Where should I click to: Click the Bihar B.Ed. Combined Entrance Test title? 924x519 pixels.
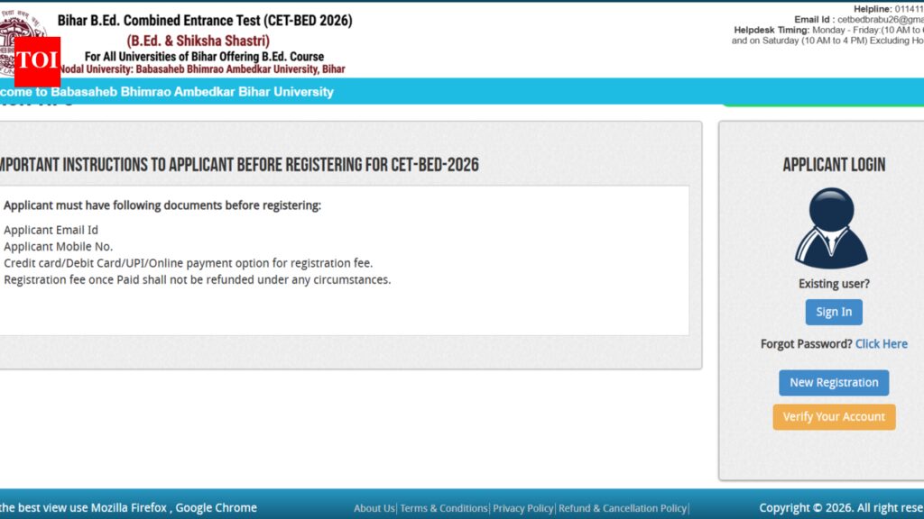click(205, 21)
